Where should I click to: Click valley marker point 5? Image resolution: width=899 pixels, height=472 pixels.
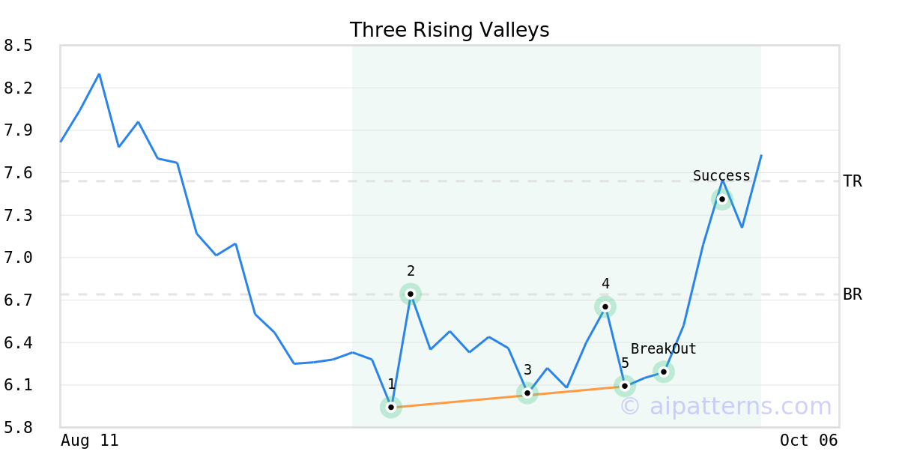pos(625,386)
